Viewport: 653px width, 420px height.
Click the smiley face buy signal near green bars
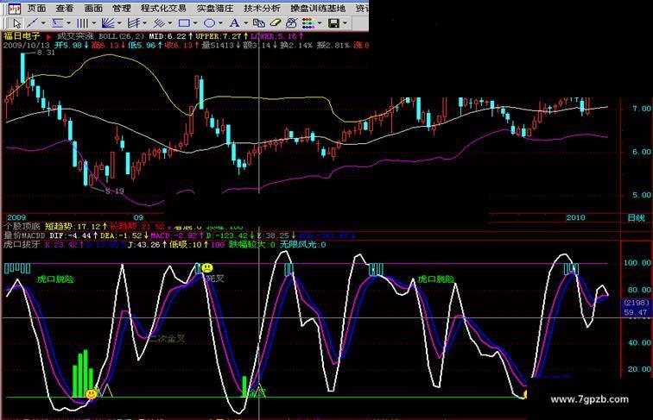pos(91,393)
